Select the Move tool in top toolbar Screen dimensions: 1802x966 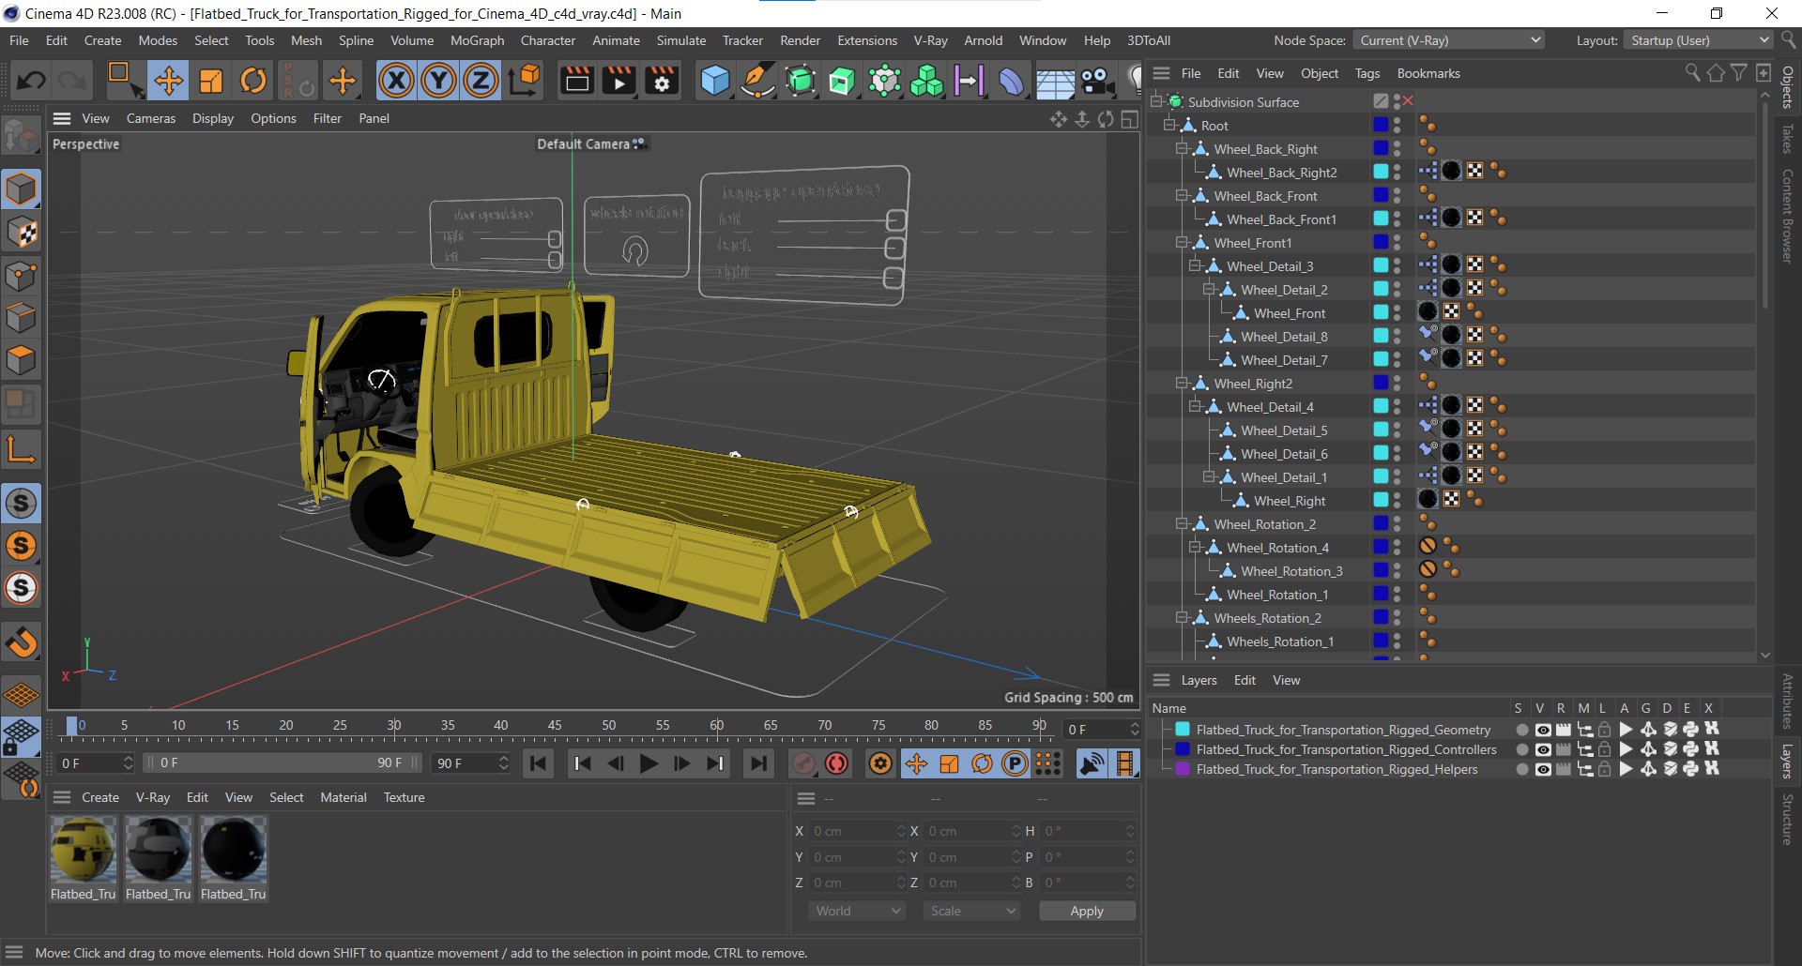coord(168,81)
